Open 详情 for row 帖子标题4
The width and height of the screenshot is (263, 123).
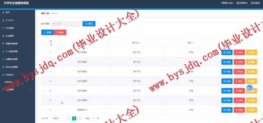coord(227,81)
